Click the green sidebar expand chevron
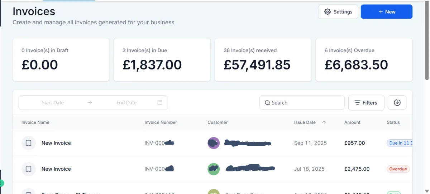This screenshot has height=194, width=430. (x=1, y=183)
